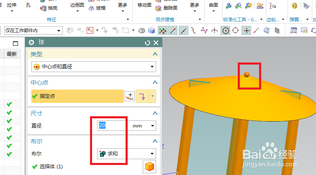Click the orange Select Body cube icon
This screenshot has width=316, height=175.
tap(149, 167)
